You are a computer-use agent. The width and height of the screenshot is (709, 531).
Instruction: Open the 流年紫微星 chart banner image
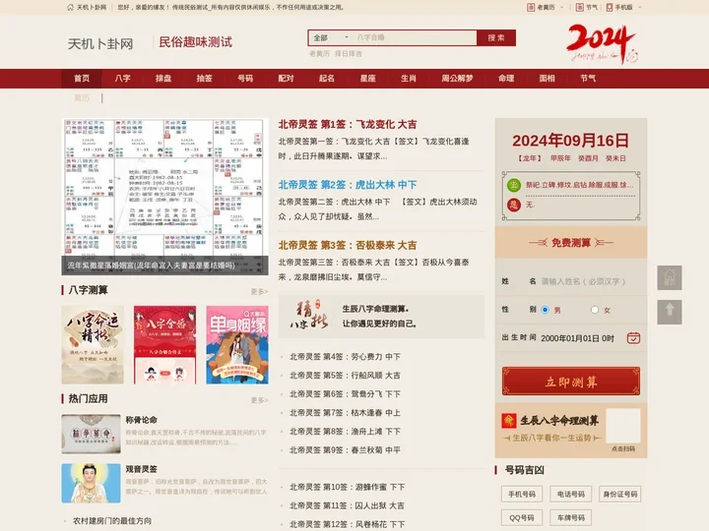[x=164, y=197]
